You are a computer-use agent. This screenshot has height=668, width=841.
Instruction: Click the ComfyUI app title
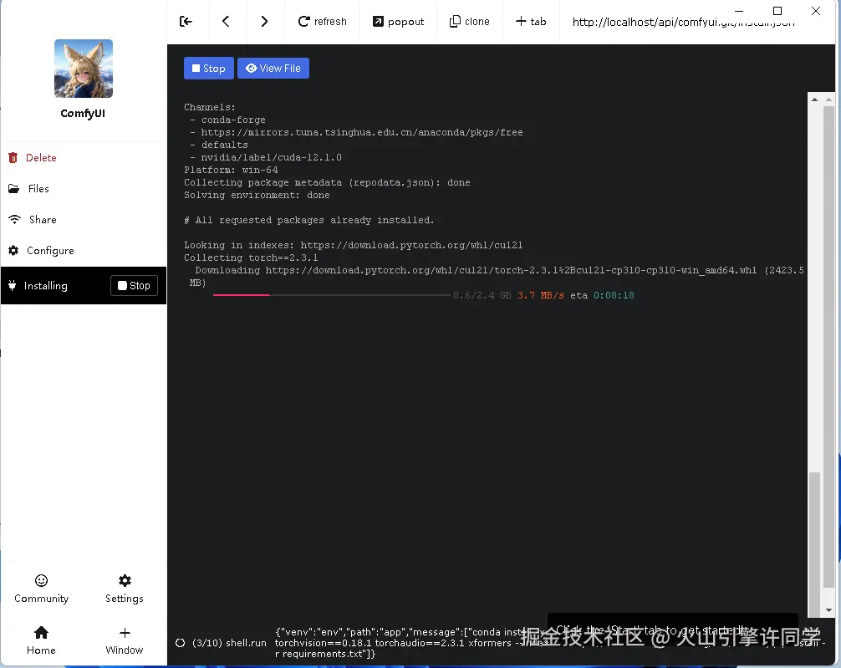(83, 113)
